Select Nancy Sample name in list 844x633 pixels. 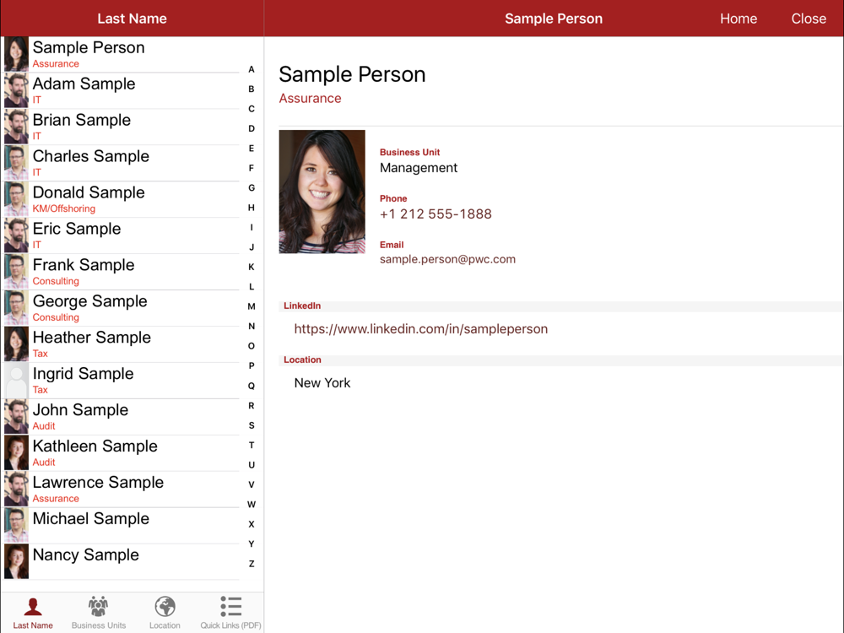click(x=86, y=555)
